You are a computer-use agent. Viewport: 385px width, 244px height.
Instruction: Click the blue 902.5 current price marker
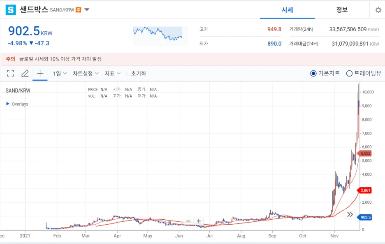pos(364,217)
